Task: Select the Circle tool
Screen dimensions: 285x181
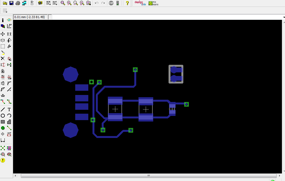Action: [3, 116]
